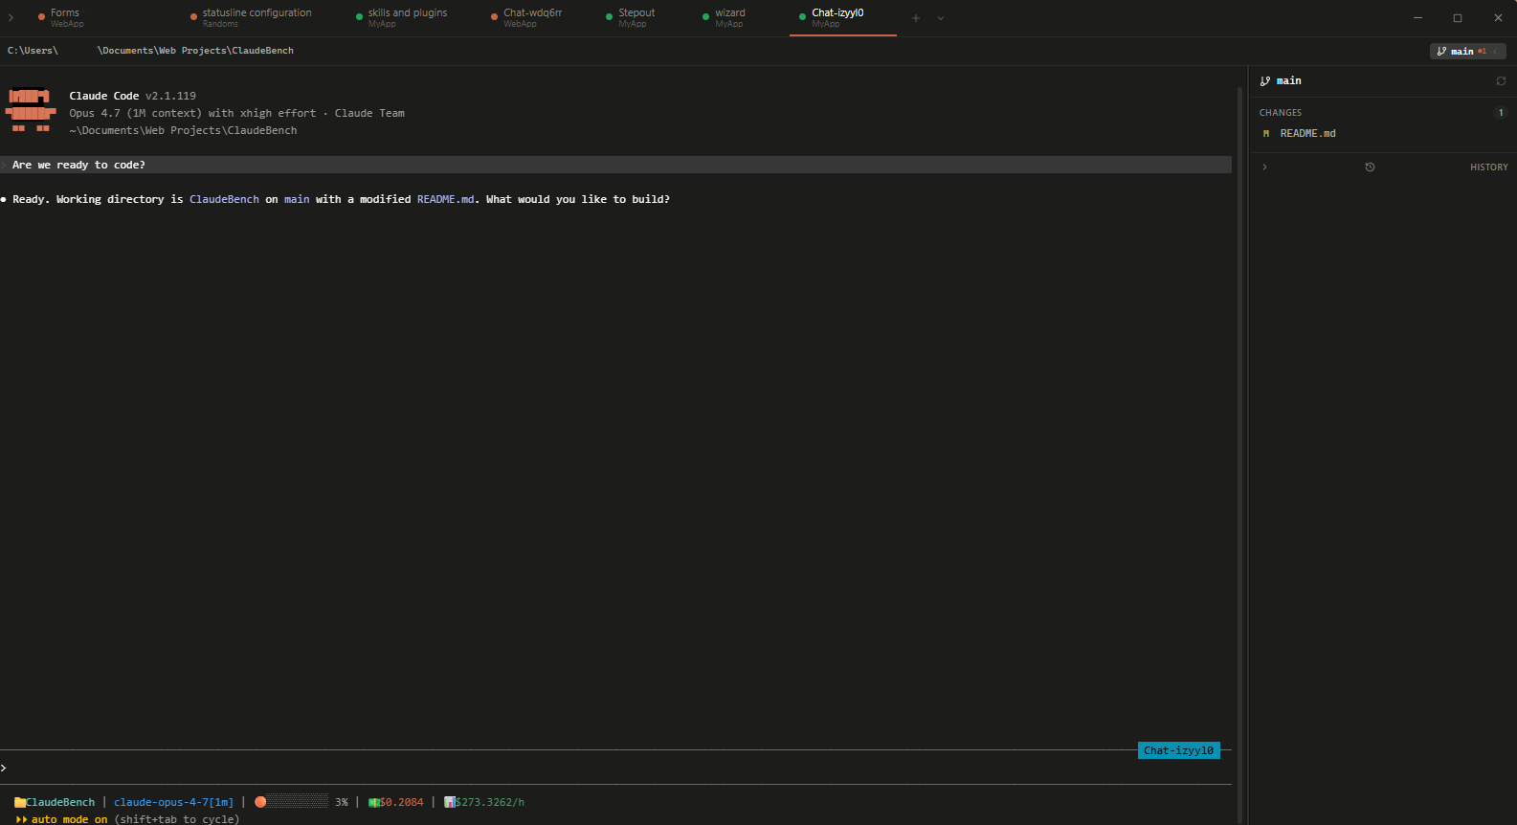Maximize the window

click(x=1458, y=18)
